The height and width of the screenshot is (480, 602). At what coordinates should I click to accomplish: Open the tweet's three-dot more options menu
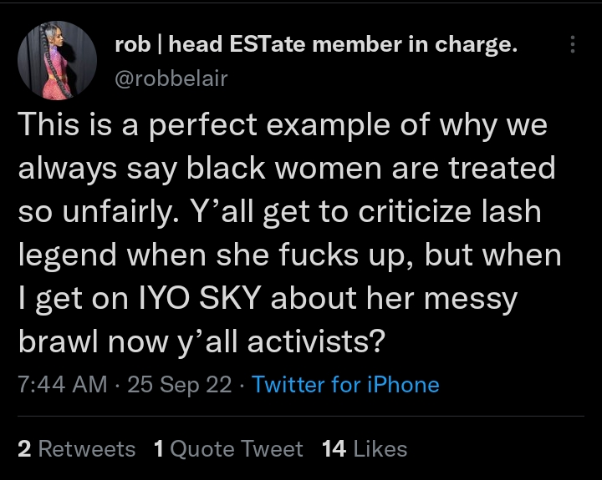pos(573,45)
